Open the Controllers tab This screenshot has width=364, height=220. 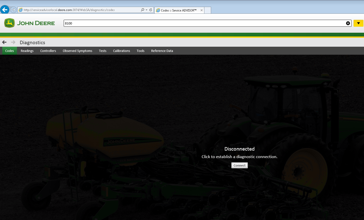pos(48,51)
